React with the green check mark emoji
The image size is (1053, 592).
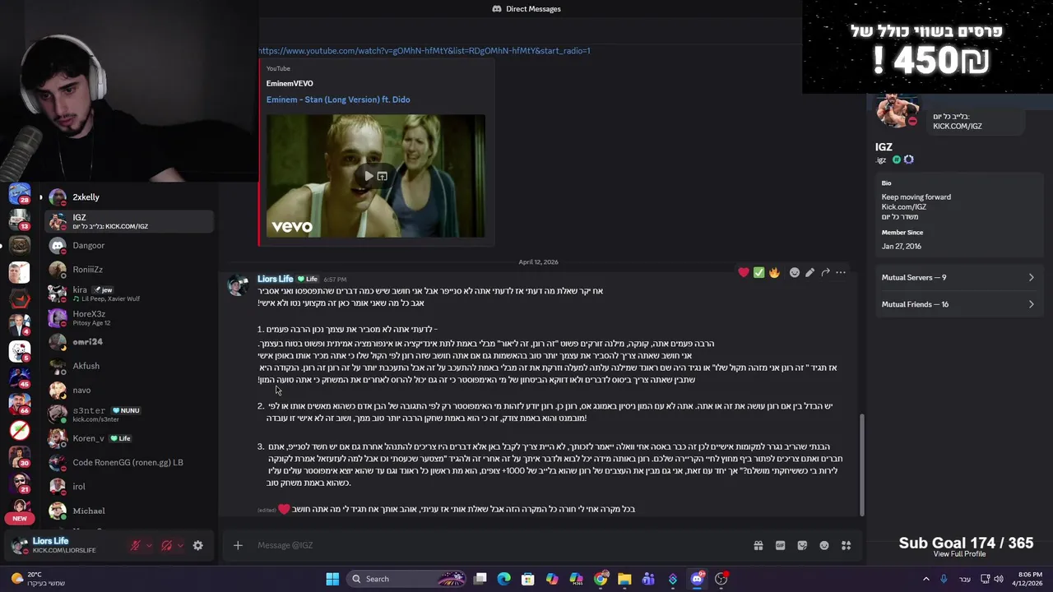click(758, 272)
